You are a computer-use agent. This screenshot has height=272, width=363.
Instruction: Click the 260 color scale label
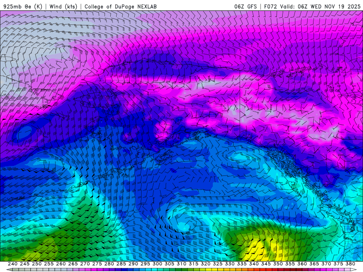pyautogui.click(x=61, y=264)
